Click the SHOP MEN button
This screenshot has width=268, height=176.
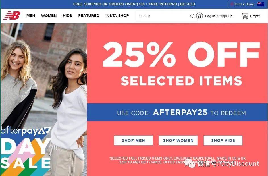point(133,140)
